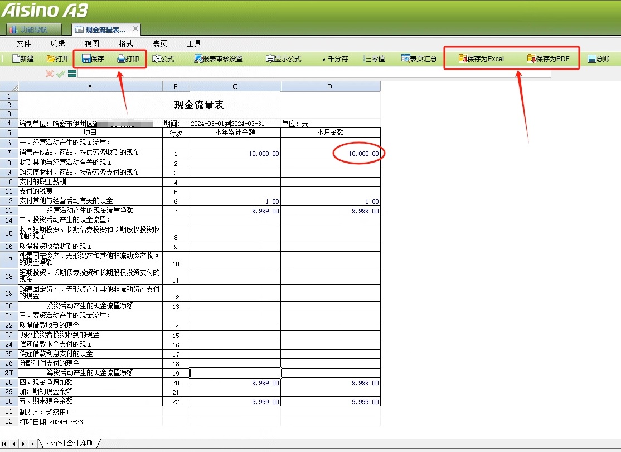Image resolution: width=621 pixels, height=452 pixels.
Task: Click the 打开 (Open) button
Action: click(57, 58)
